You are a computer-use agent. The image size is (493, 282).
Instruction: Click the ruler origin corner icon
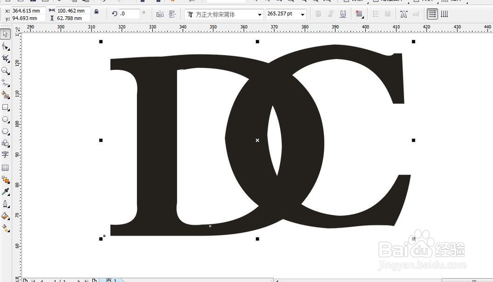pyautogui.click(x=18, y=29)
